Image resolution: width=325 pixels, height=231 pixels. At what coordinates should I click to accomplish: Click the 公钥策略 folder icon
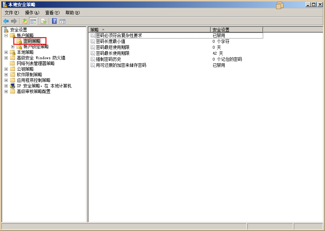[13, 69]
